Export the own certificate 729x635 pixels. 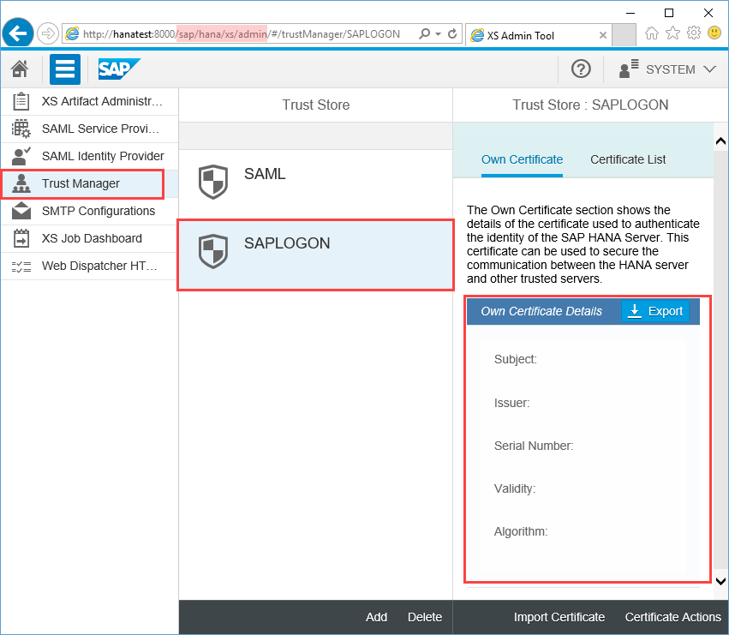(x=655, y=311)
